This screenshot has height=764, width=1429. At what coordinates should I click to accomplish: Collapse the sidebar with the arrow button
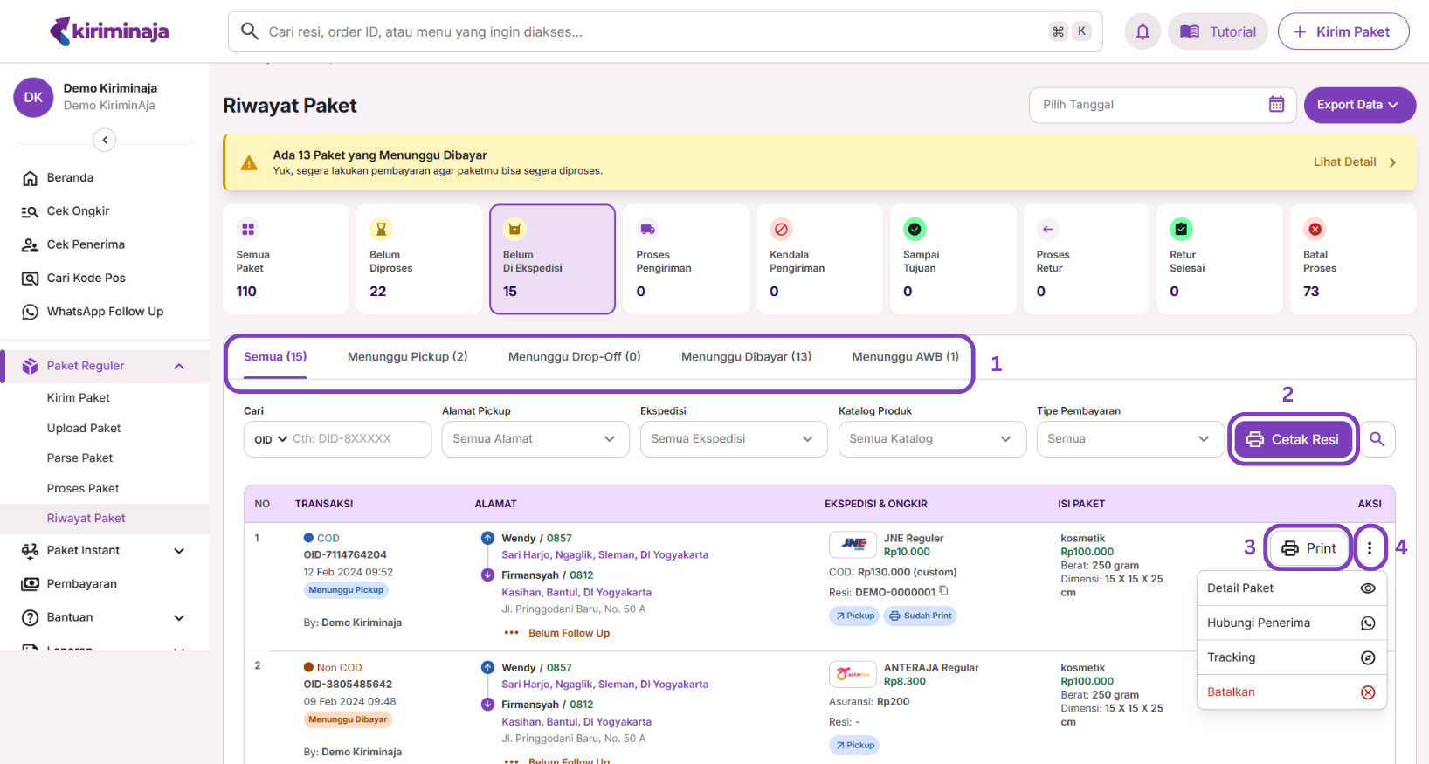(105, 140)
